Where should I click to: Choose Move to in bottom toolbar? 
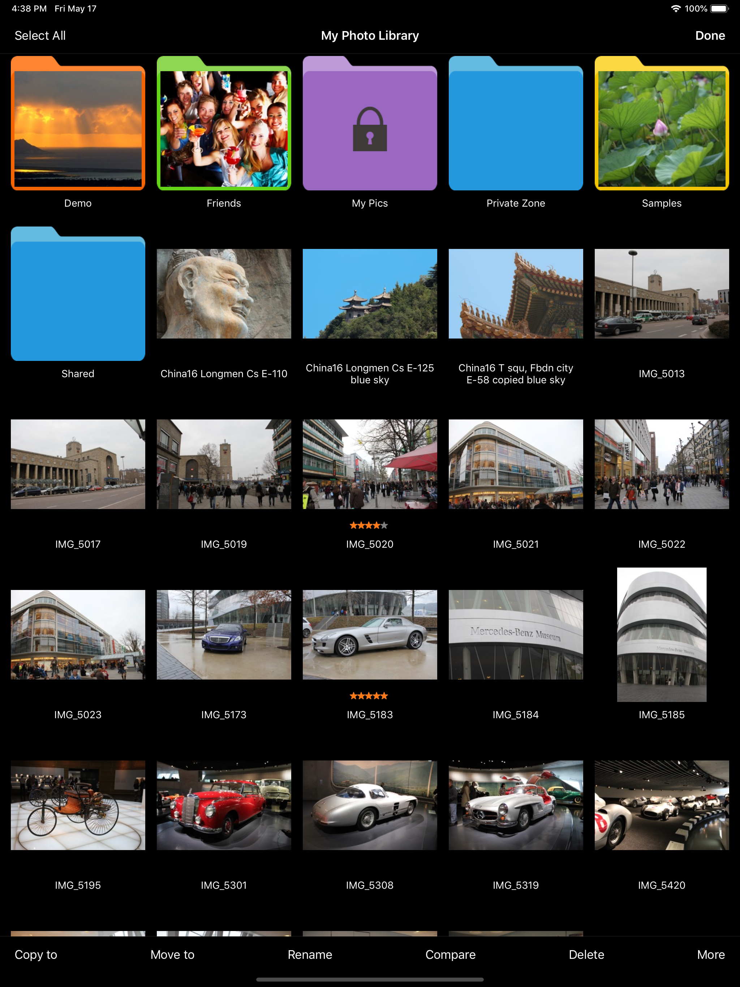tap(172, 954)
